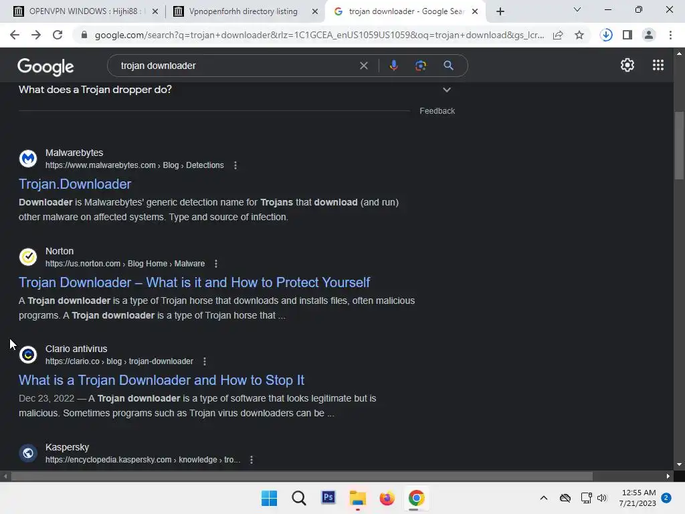Open the Chrome profile menu
Image resolution: width=685 pixels, height=514 pixels.
pyautogui.click(x=649, y=35)
